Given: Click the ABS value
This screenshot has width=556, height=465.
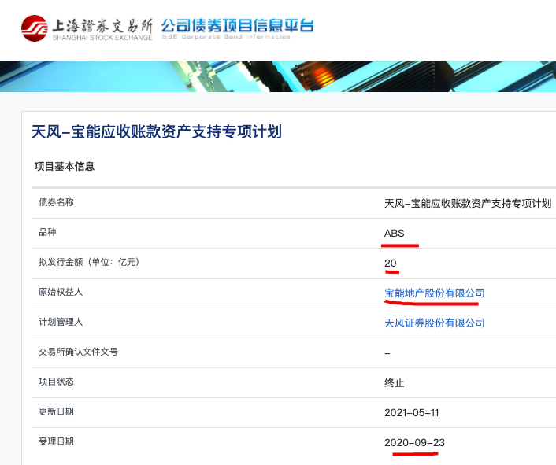Looking at the screenshot, I should coord(395,234).
